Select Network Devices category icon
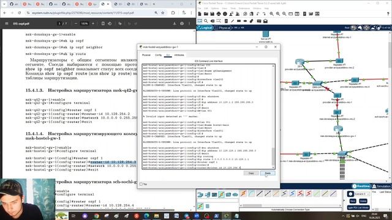 click(x=200, y=194)
